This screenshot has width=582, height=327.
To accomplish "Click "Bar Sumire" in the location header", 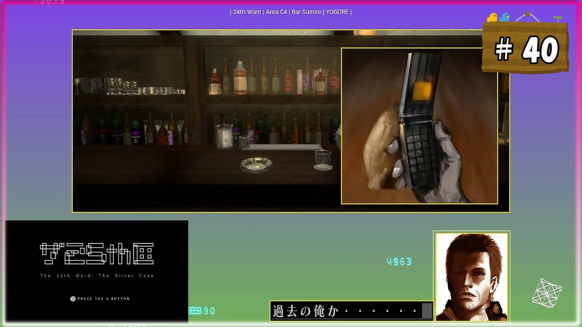I will 306,12.
